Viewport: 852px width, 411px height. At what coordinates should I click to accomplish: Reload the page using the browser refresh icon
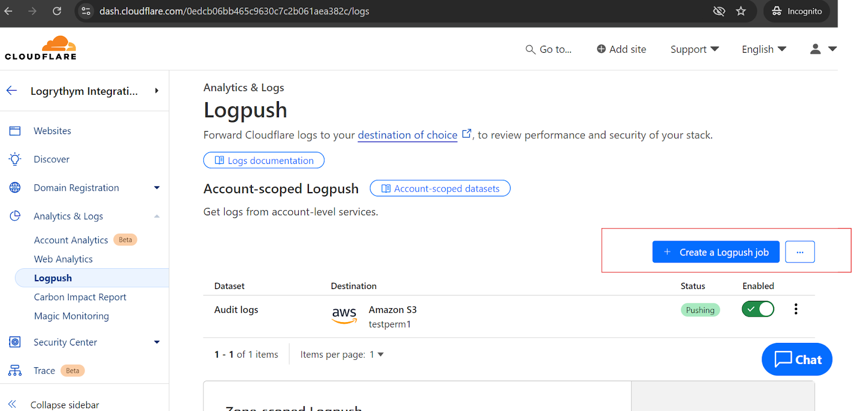57,11
